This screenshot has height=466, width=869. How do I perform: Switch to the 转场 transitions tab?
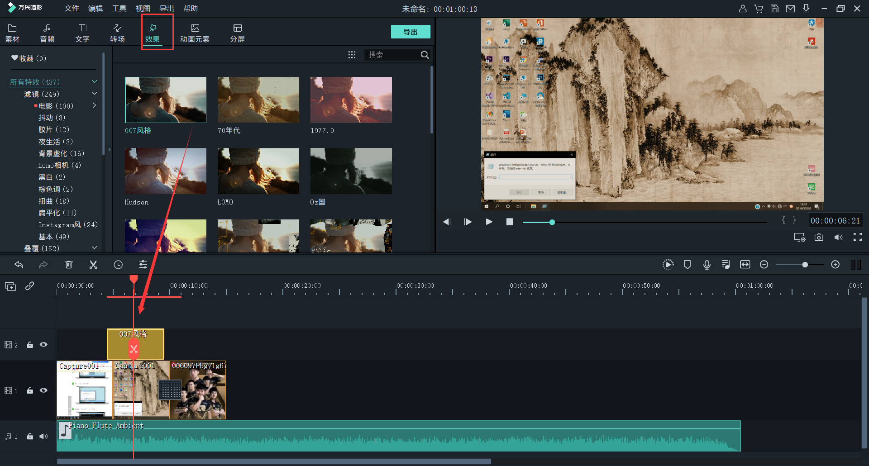[117, 33]
